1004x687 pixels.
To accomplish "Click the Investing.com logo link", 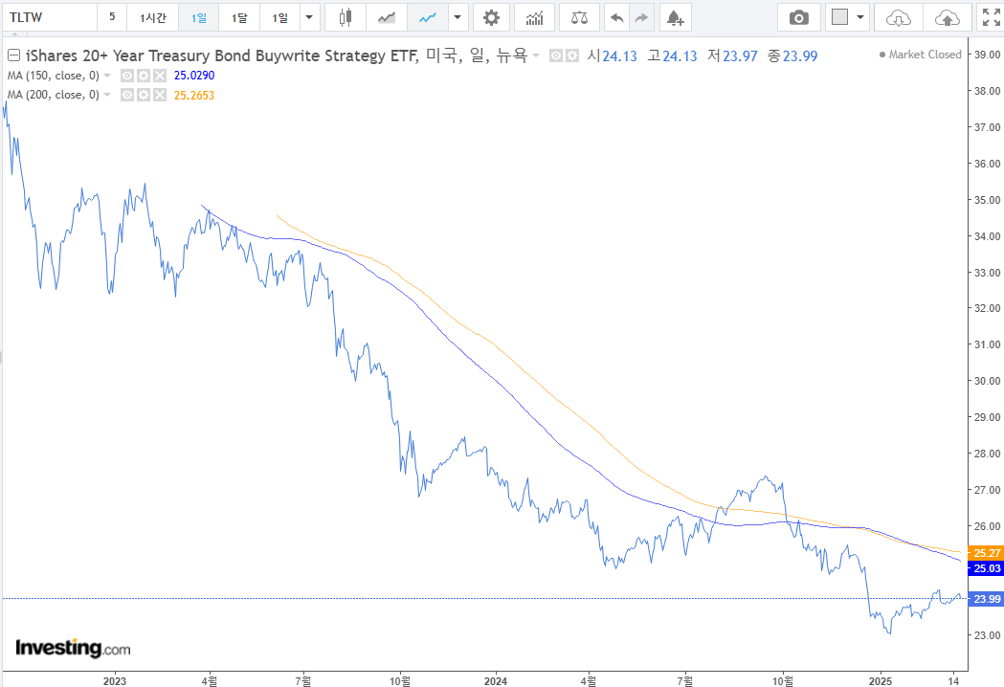I will [73, 648].
